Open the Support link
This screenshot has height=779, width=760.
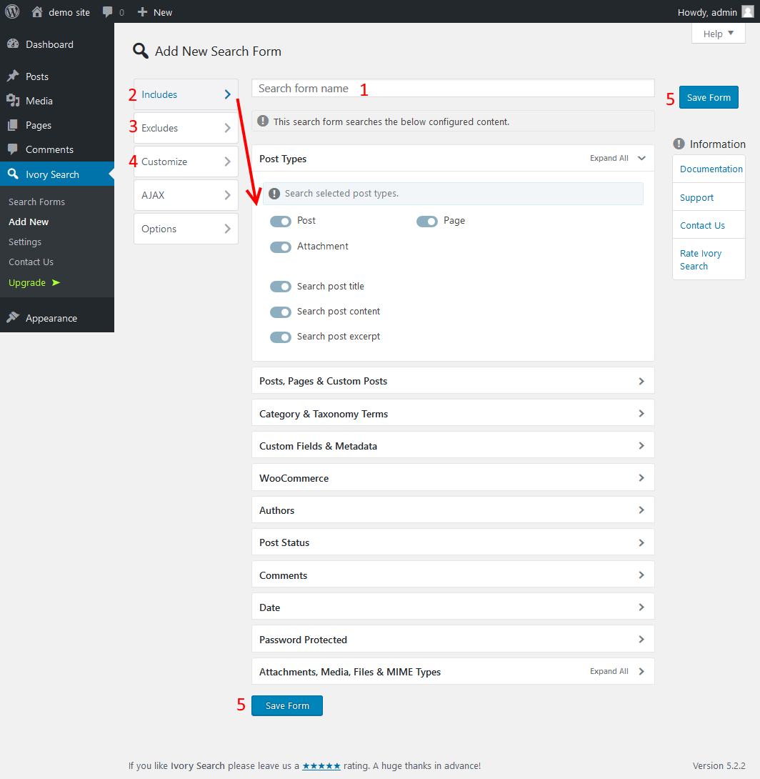click(x=696, y=198)
